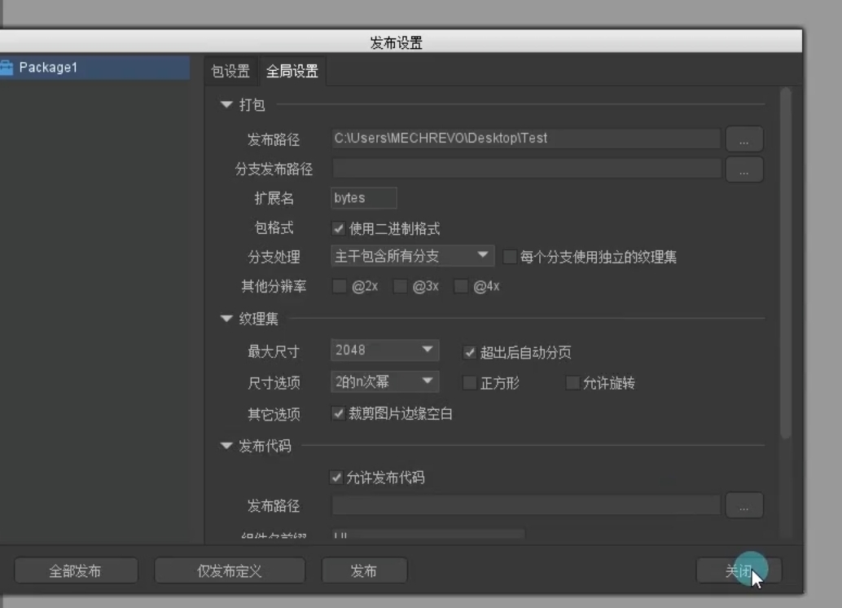The image size is (842, 608).
Task: Click the 全部发布 button
Action: coord(77,570)
